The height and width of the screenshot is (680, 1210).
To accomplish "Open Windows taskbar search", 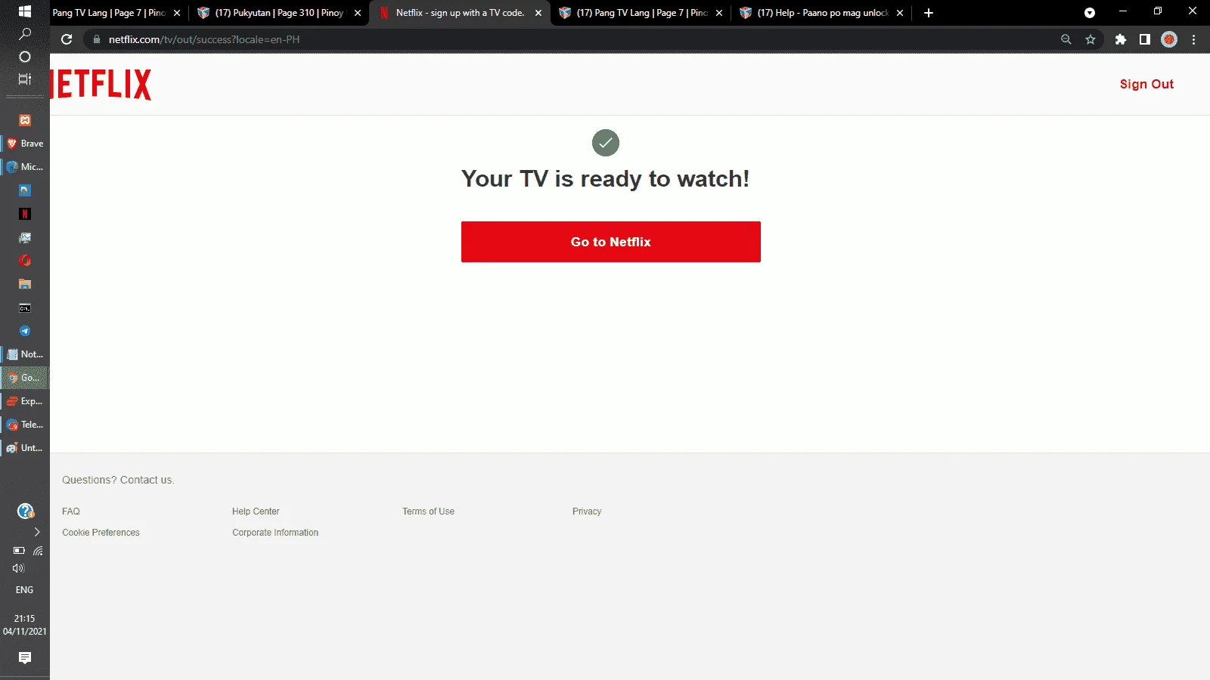I will [24, 34].
